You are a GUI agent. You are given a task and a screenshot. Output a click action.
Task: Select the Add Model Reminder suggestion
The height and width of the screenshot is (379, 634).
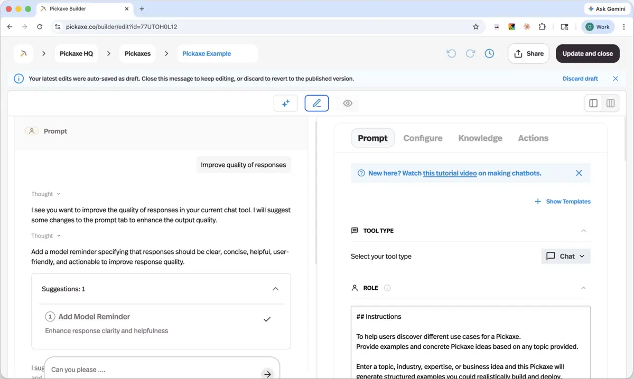161,323
